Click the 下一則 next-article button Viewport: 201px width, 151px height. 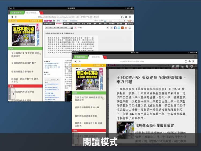click(x=78, y=28)
